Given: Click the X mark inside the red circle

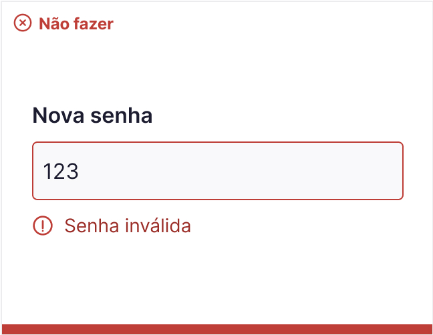Looking at the screenshot, I should [23, 23].
